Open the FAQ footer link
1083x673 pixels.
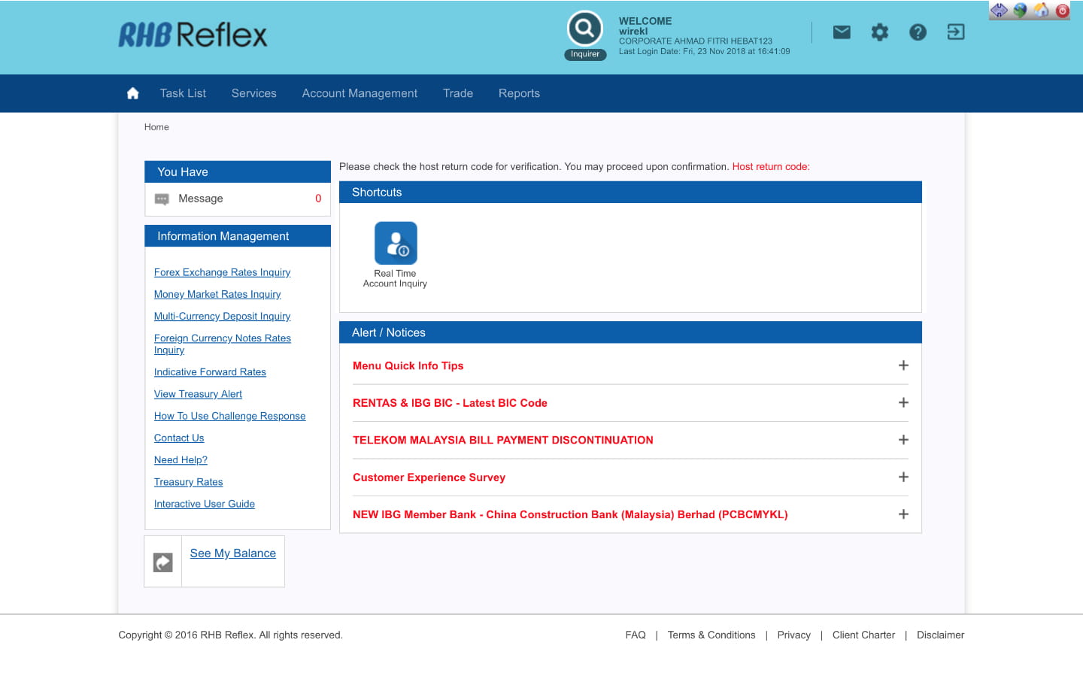[636, 635]
